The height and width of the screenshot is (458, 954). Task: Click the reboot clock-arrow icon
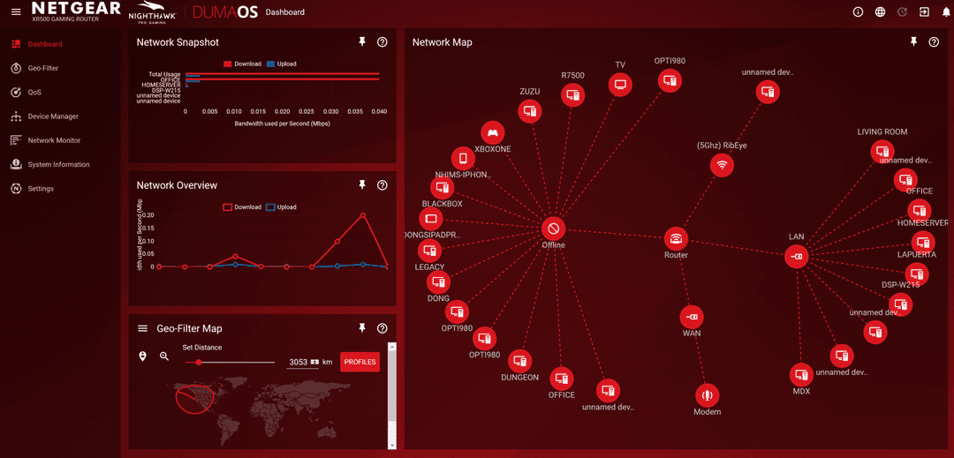(903, 11)
